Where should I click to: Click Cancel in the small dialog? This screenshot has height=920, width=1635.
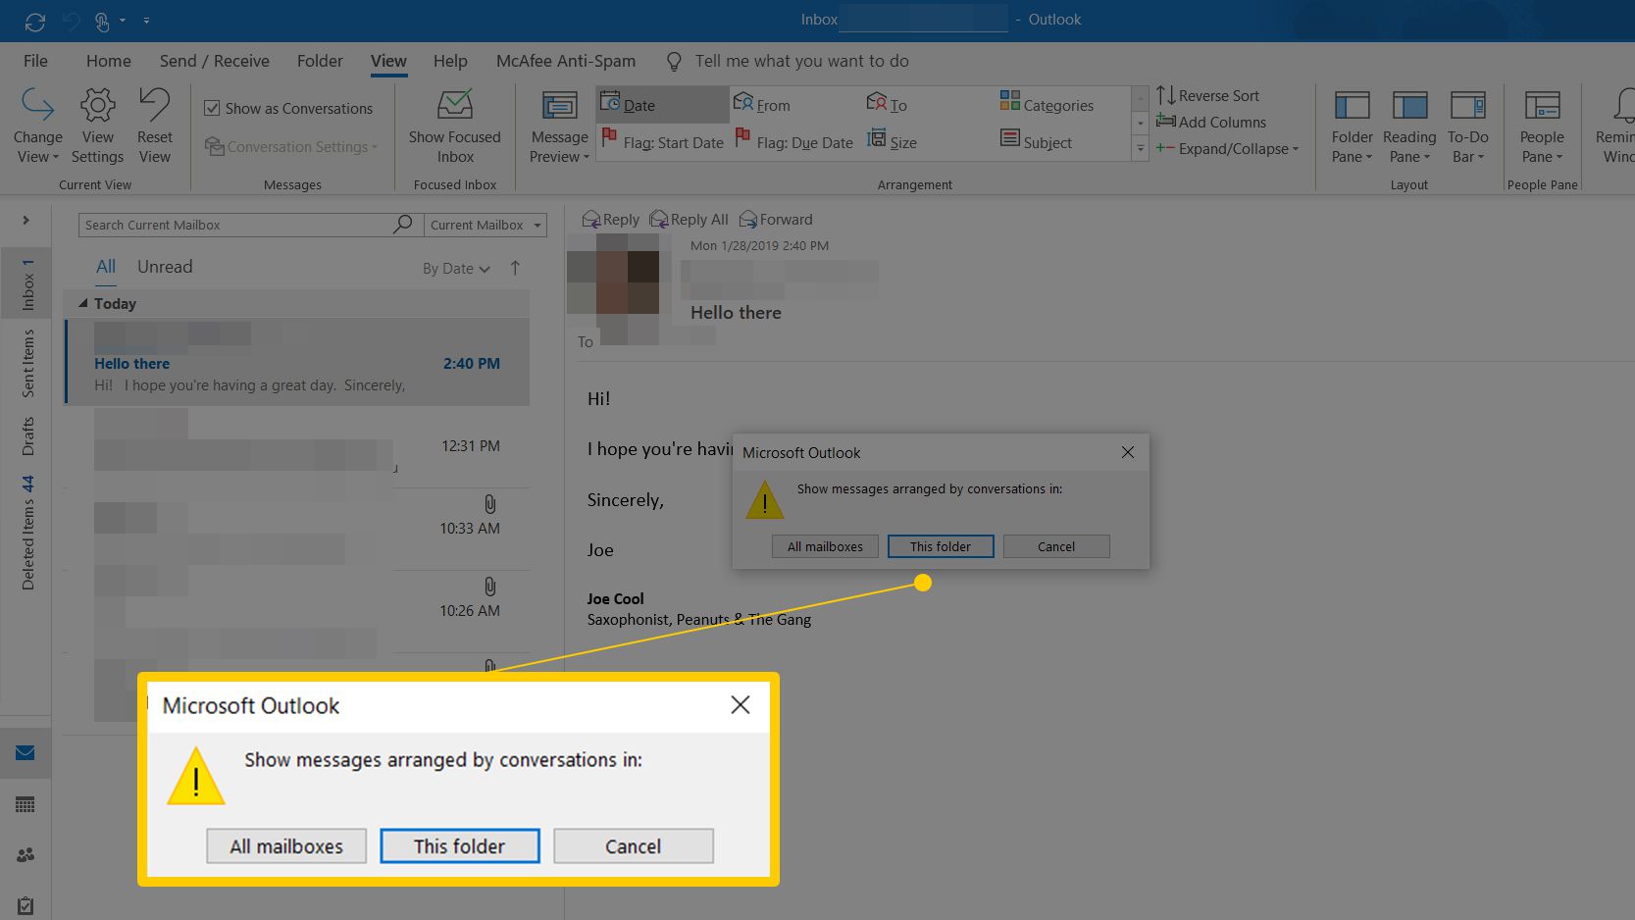tap(1056, 546)
